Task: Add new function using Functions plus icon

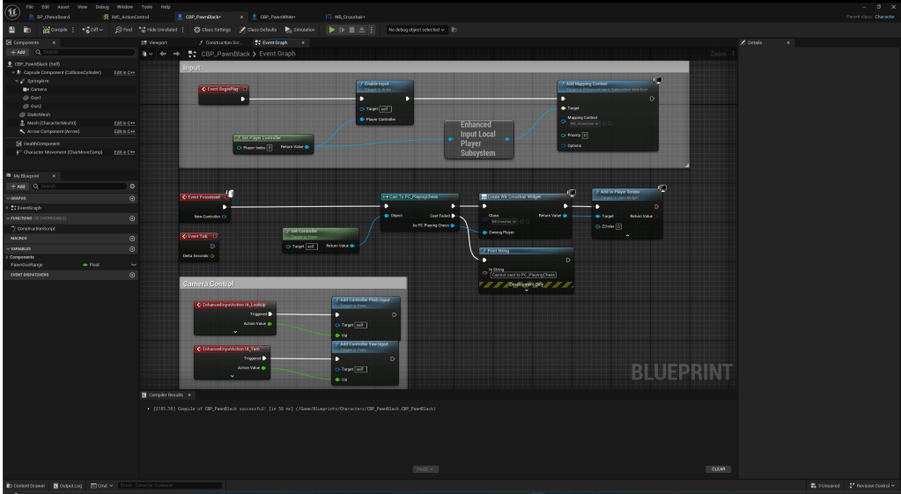Action: 132,218
